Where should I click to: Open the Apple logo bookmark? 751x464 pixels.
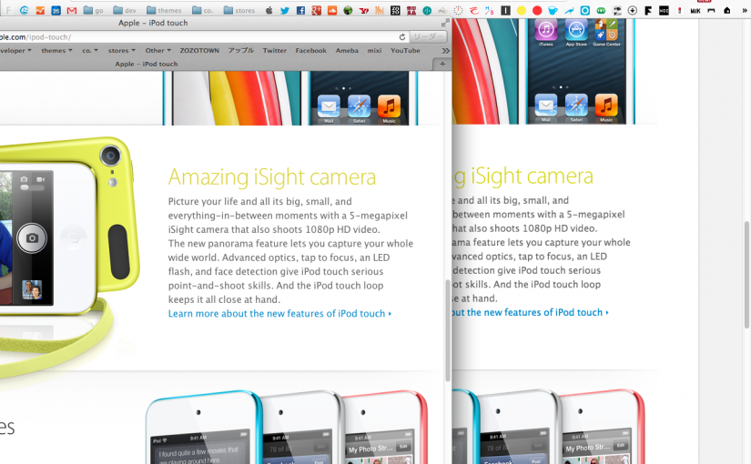(x=269, y=10)
